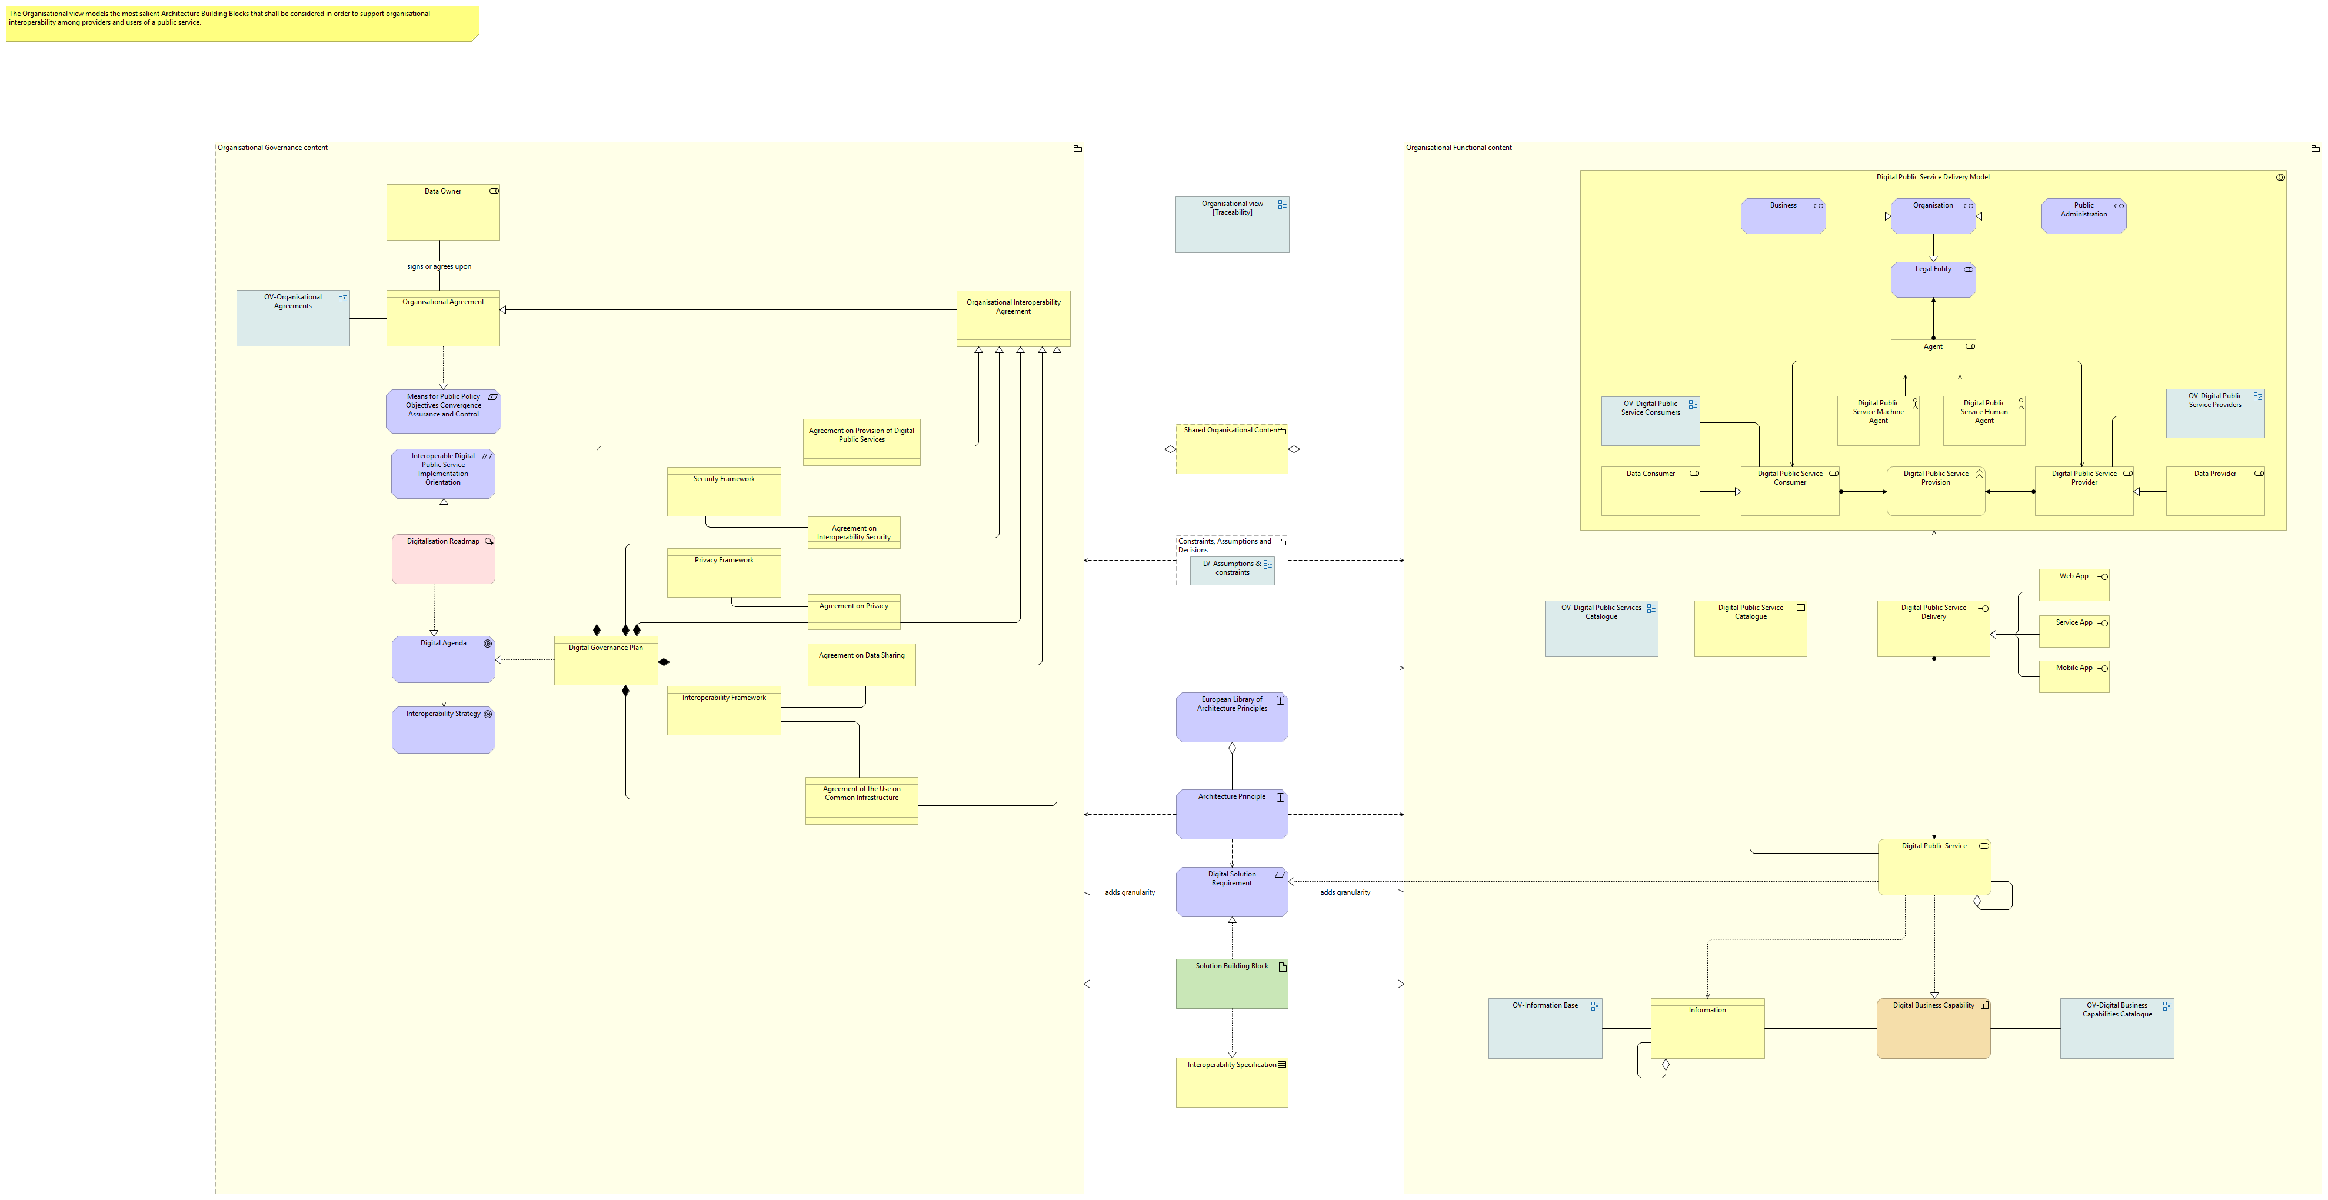Click the Digital Public Service Human Agent actor icon

pos(2021,403)
